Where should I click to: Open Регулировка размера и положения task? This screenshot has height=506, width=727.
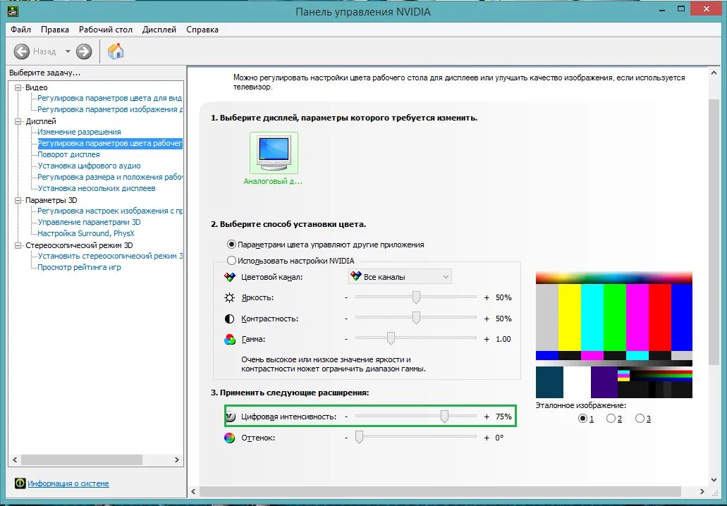coord(110,177)
